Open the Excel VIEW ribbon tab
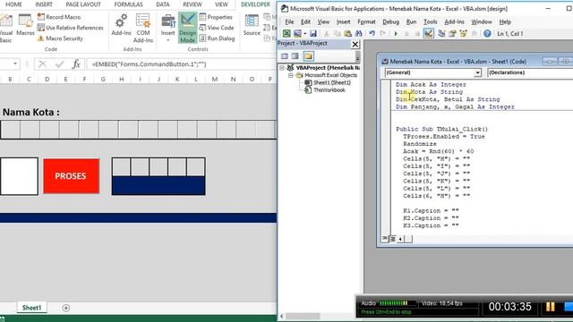573x322 pixels. [221, 4]
